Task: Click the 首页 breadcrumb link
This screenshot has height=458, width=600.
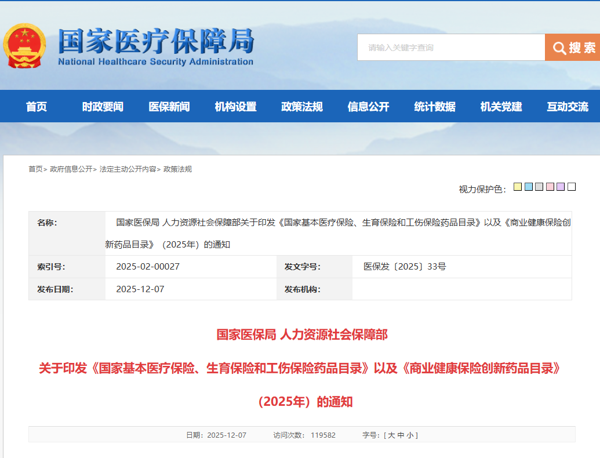Action: (x=35, y=169)
